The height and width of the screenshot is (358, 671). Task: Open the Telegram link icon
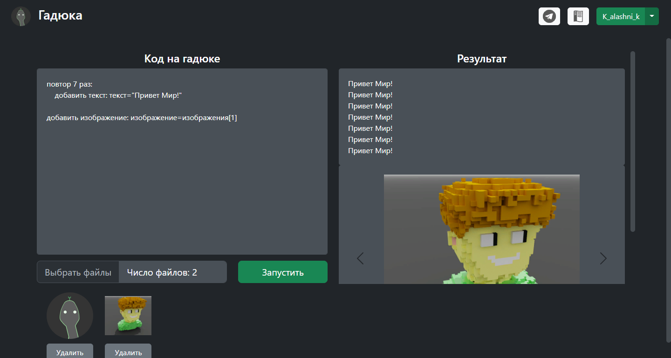coord(549,16)
